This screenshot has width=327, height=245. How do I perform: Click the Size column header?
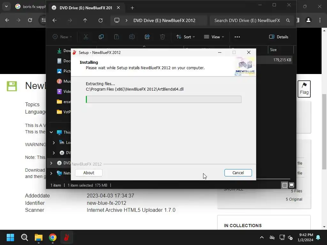click(280, 50)
